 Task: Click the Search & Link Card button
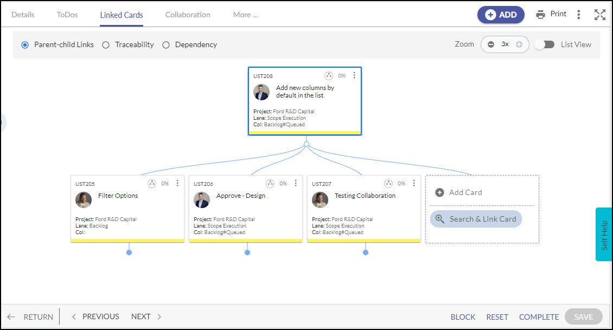coord(476,219)
